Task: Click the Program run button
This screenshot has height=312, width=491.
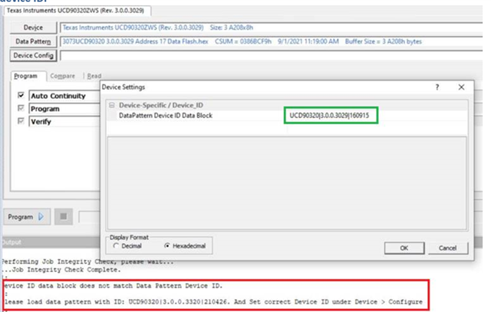Action: (27, 216)
